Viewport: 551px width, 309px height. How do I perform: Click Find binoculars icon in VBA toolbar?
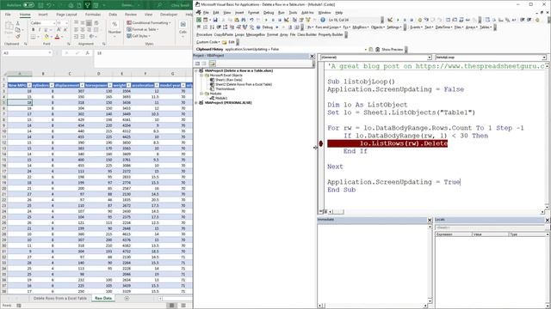[x=243, y=20]
